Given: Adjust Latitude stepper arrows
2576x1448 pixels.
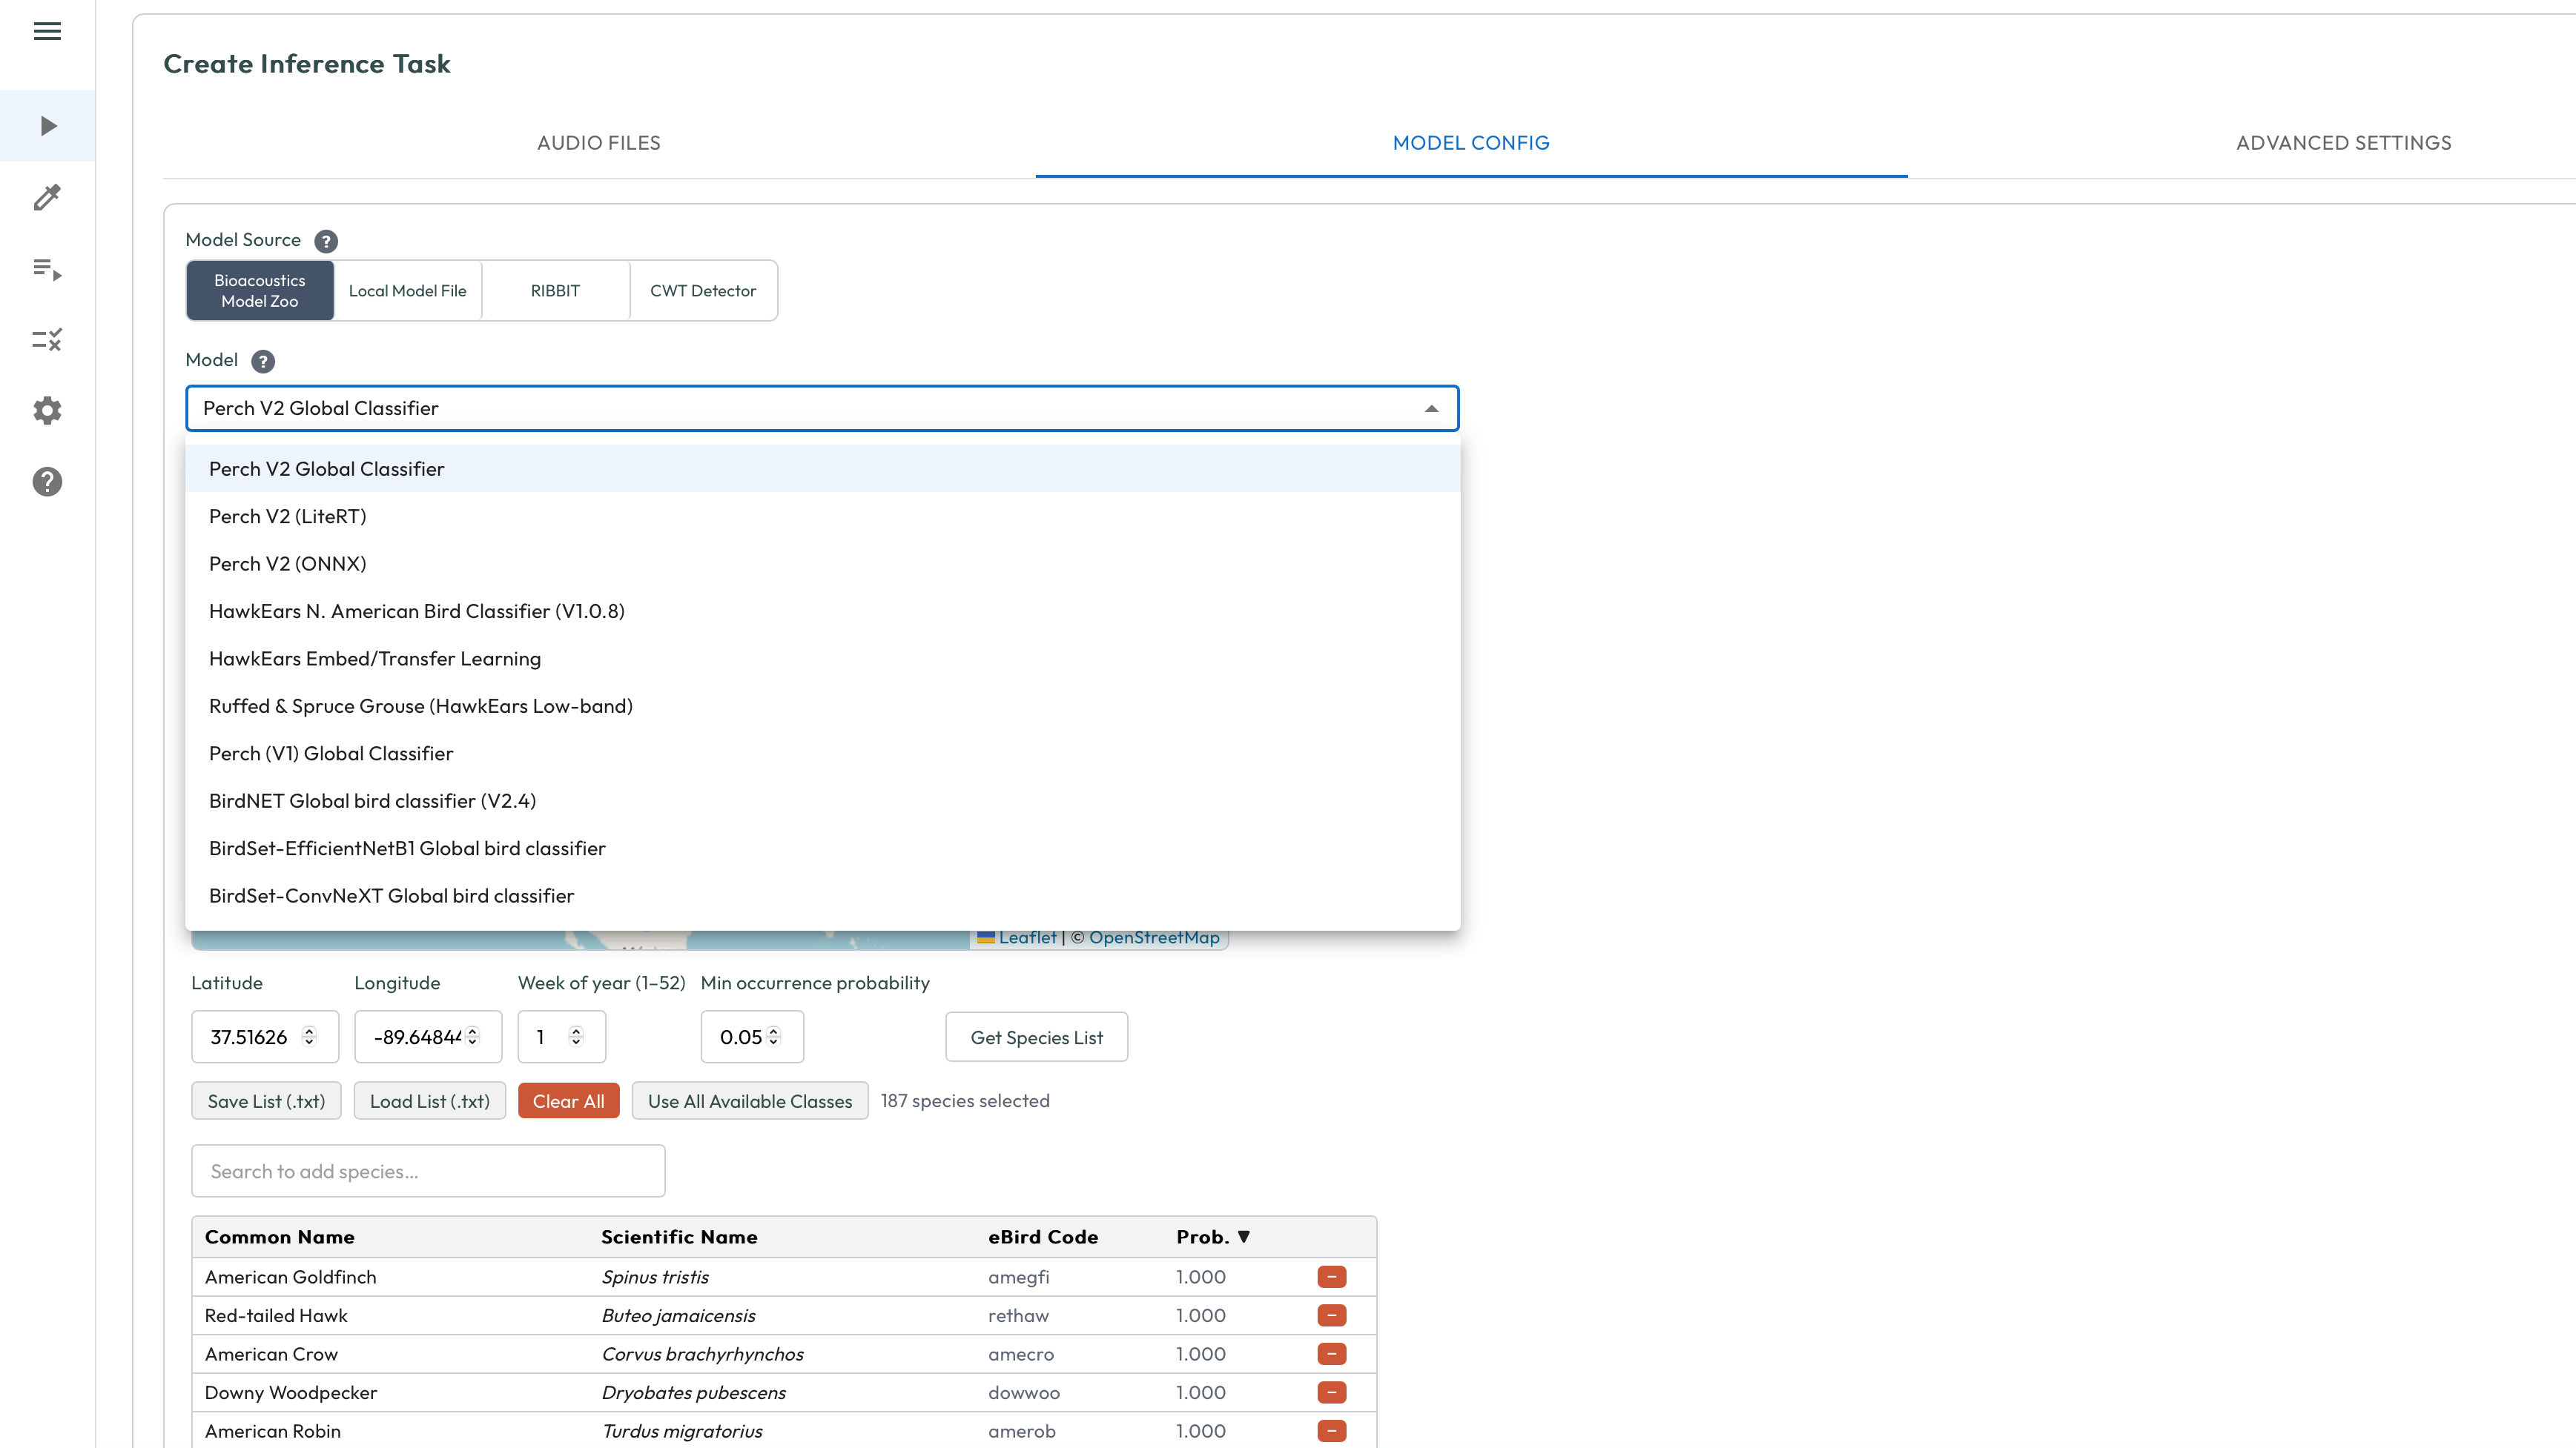Looking at the screenshot, I should (309, 1037).
